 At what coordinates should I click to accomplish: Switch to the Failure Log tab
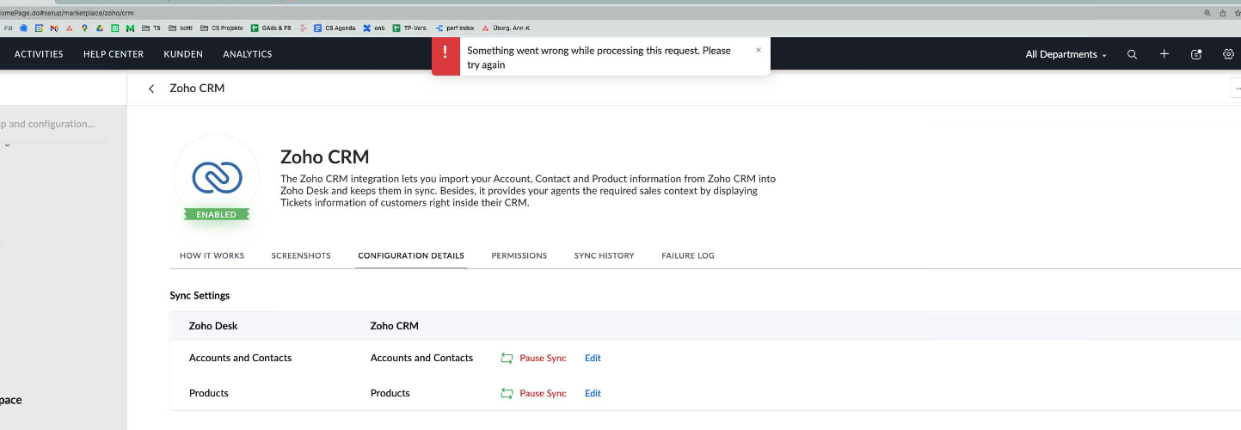688,255
